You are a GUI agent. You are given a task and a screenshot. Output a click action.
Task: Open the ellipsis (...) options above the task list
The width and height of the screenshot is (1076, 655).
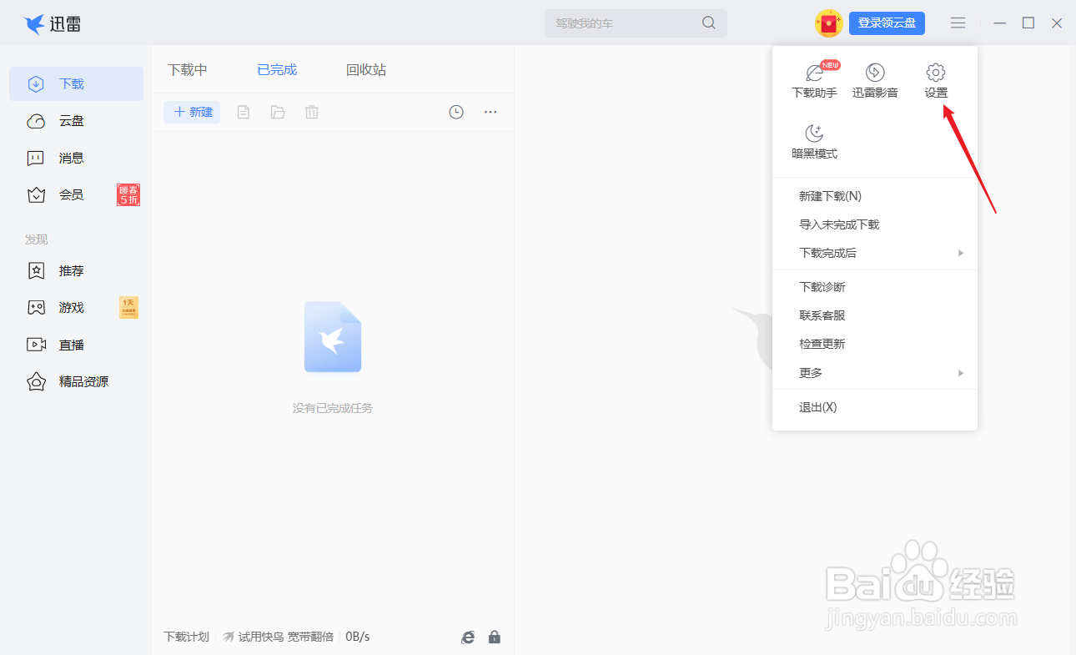click(x=490, y=111)
